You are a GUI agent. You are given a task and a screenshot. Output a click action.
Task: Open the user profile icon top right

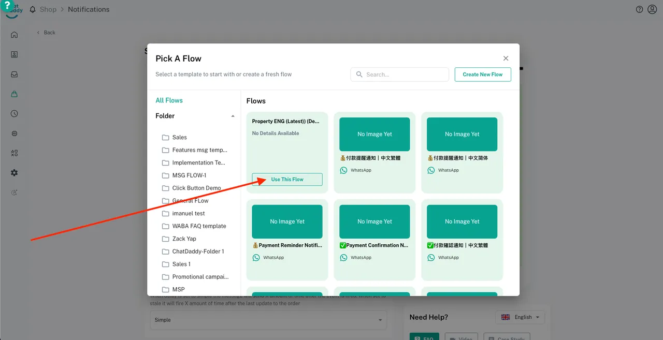(x=652, y=9)
